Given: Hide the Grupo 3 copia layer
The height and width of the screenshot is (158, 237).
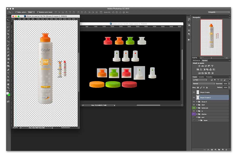Looking at the screenshot, I should click(x=194, y=92).
